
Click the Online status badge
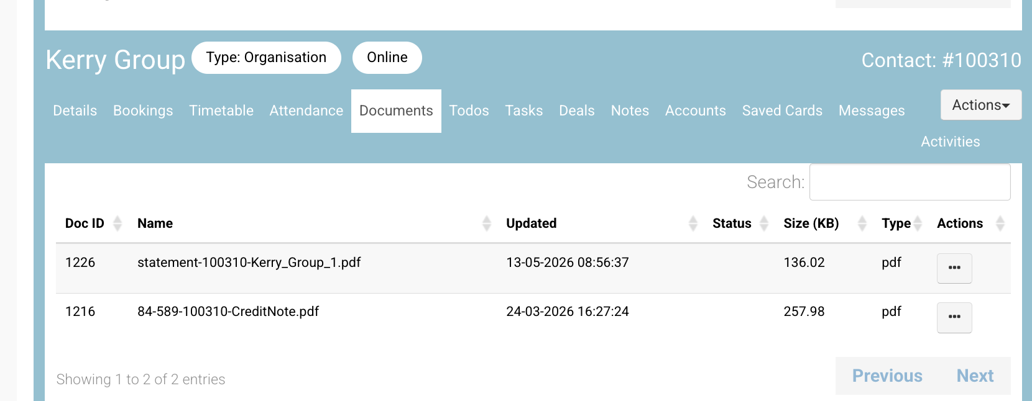(x=387, y=58)
